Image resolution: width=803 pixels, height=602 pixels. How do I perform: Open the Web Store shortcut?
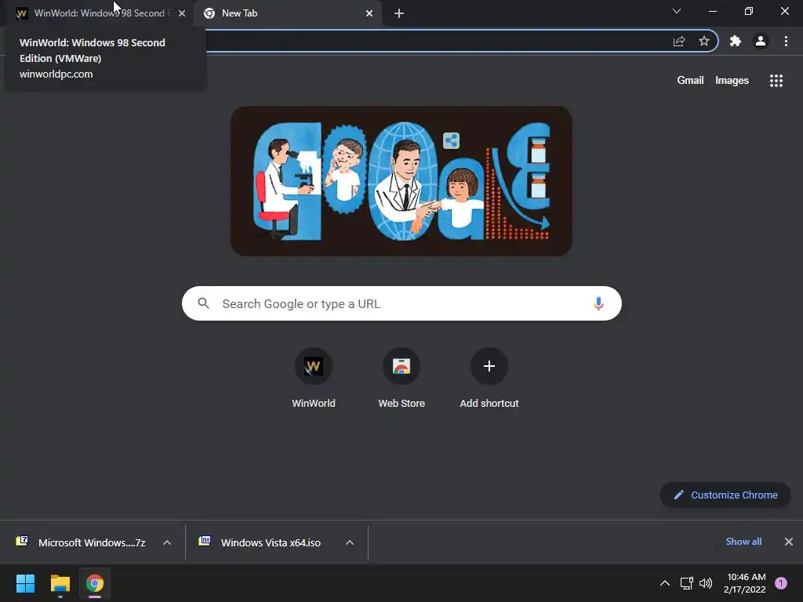401,379
